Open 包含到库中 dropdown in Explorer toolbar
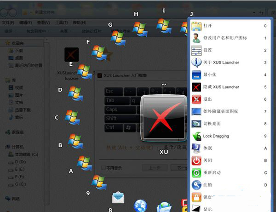The image size is (276, 212). click(x=38, y=31)
